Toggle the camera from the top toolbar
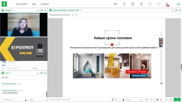Screen dimensions: 182x102 pyautogui.click(x=116, y=4)
